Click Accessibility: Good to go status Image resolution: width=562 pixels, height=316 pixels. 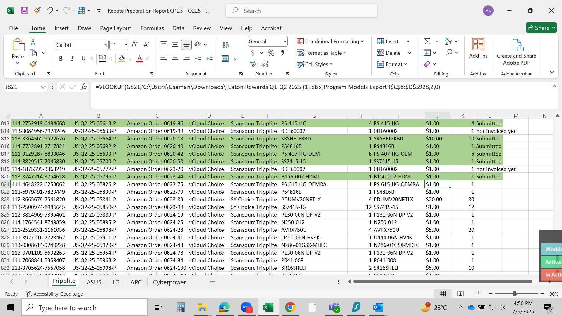coord(54,294)
